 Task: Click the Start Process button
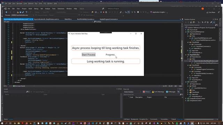pos(89,55)
